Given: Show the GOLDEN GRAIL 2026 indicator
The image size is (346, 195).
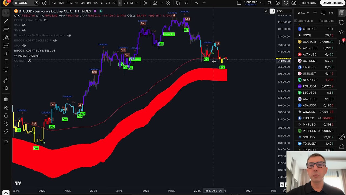Looking at the screenshot, I should tap(46, 20).
